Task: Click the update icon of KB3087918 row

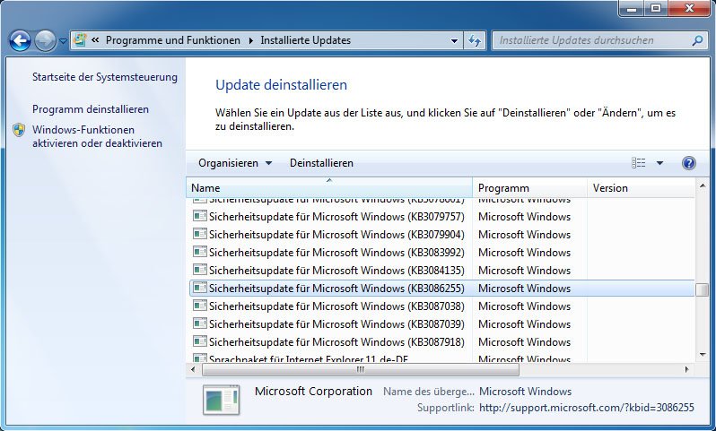Action: pos(199,341)
